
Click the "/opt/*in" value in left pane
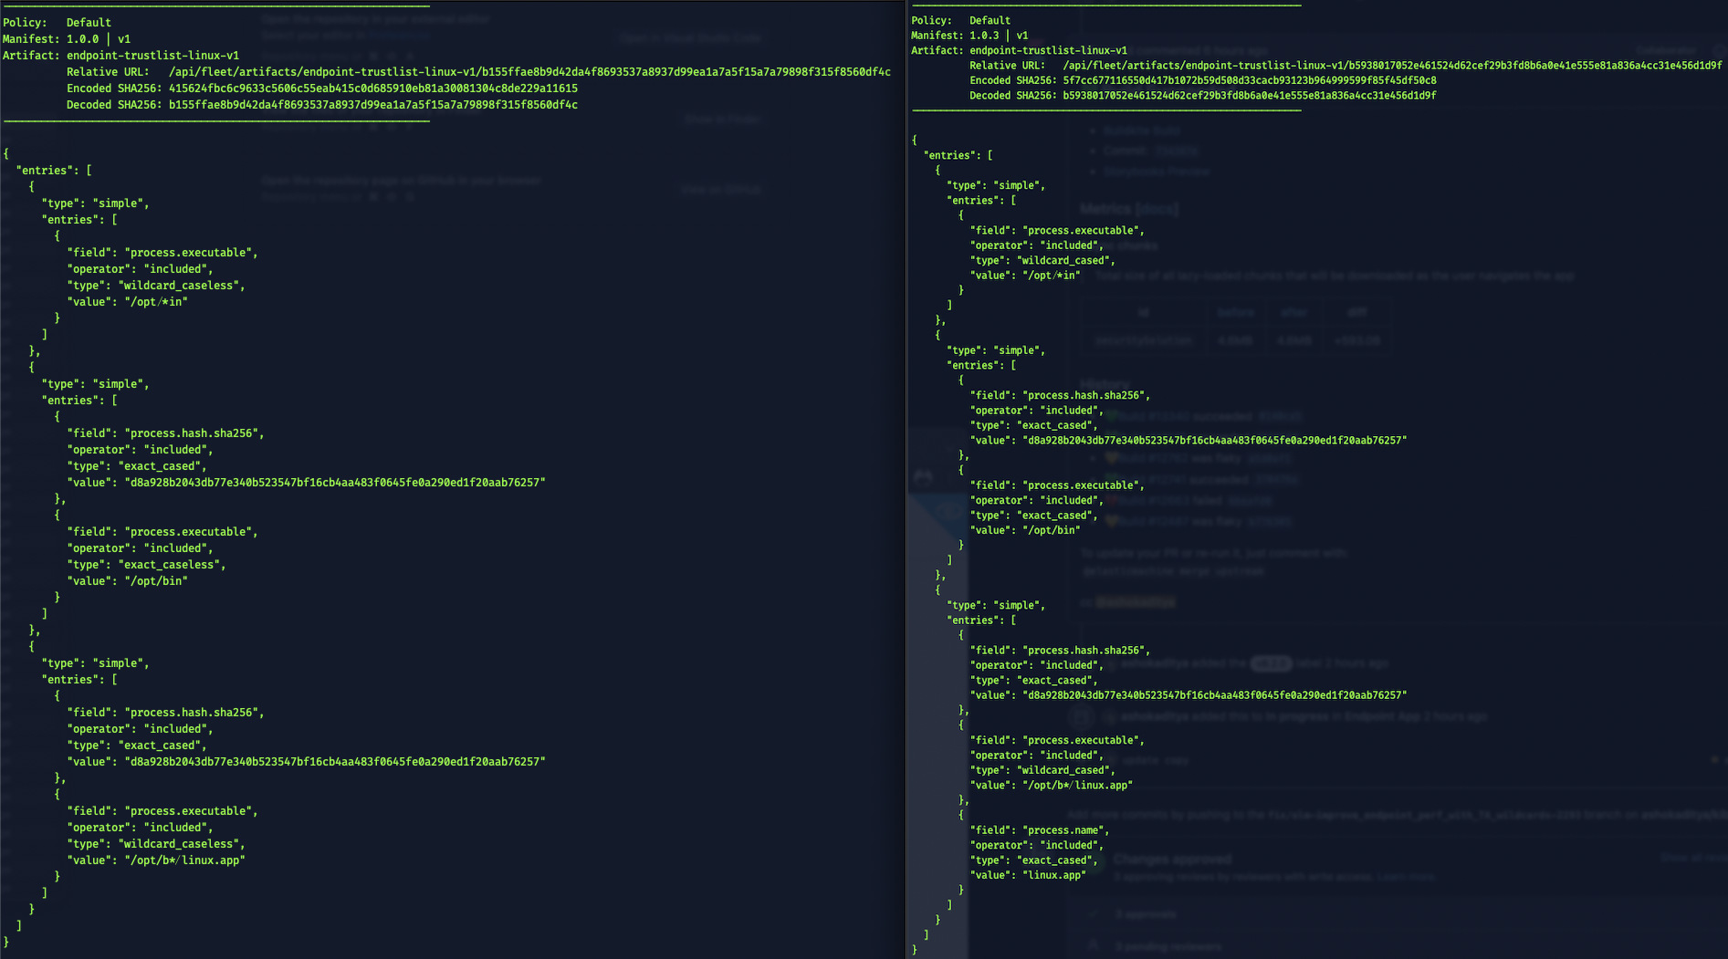tap(156, 302)
